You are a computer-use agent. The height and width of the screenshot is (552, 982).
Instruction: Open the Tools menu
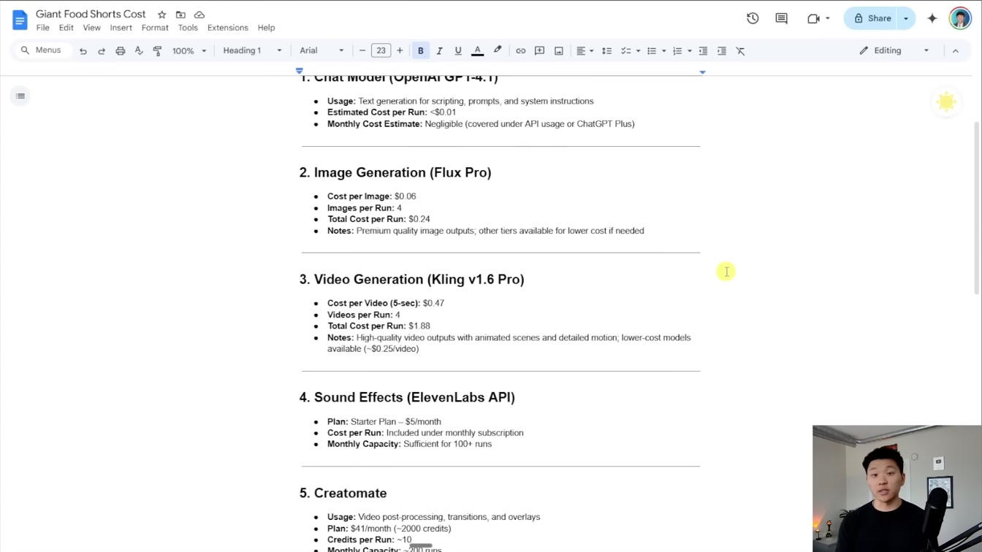tap(188, 28)
